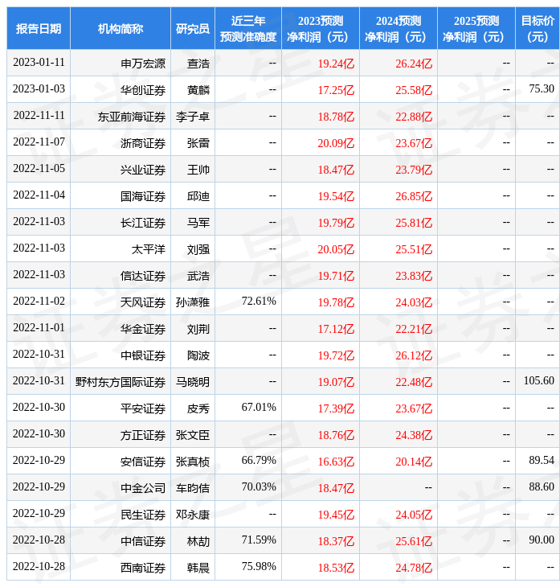This screenshot has height=587, width=560.
Task: Select researcher 武浩 cell
Action: point(193,275)
